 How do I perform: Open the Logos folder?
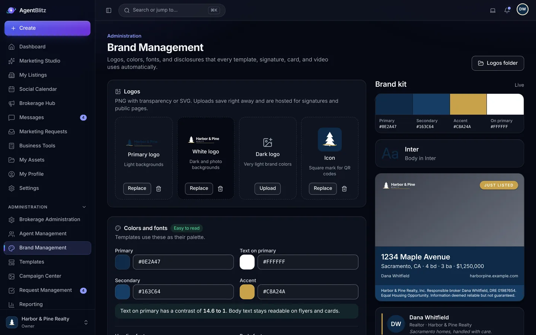[498, 63]
